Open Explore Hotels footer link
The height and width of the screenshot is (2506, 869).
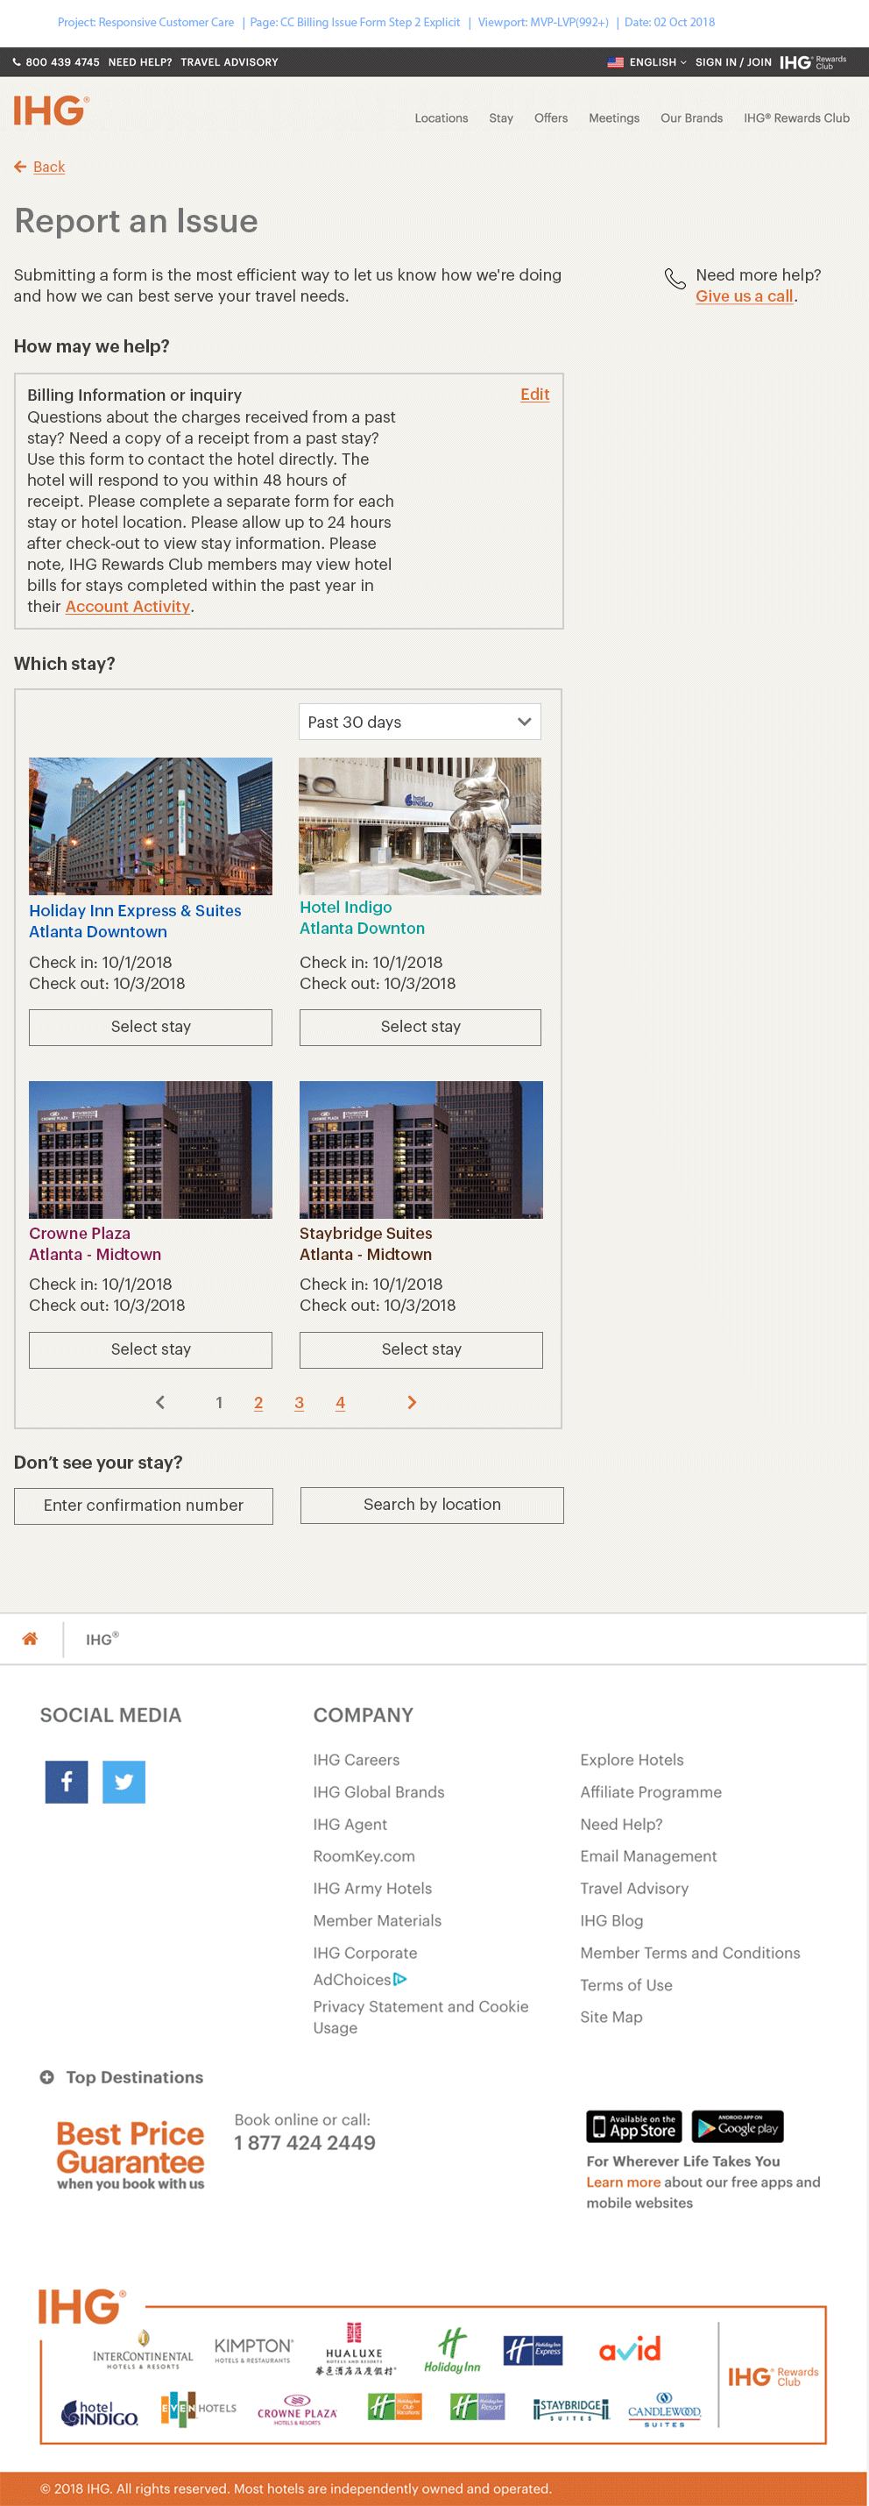(x=632, y=1760)
